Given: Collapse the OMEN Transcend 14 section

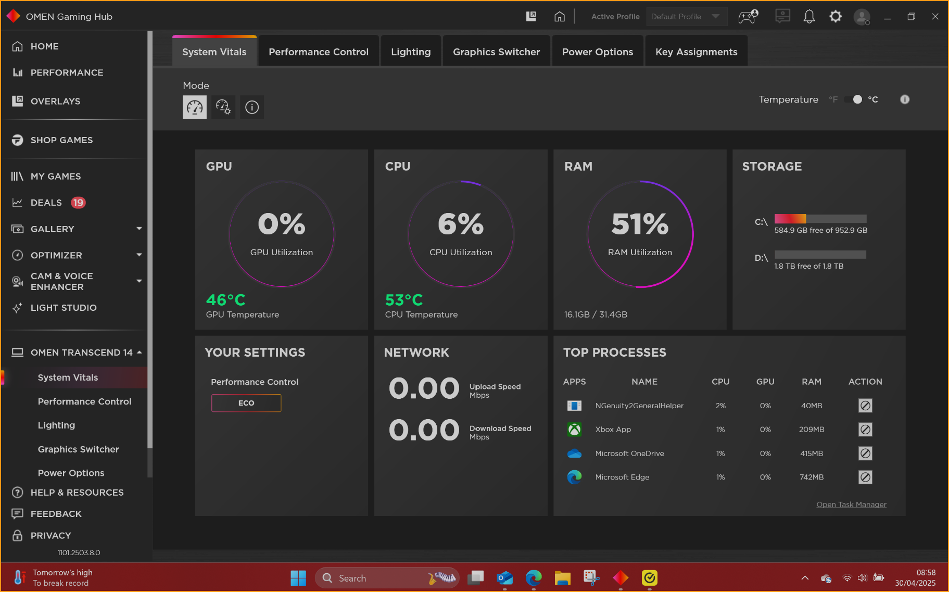Looking at the screenshot, I should [x=139, y=352].
